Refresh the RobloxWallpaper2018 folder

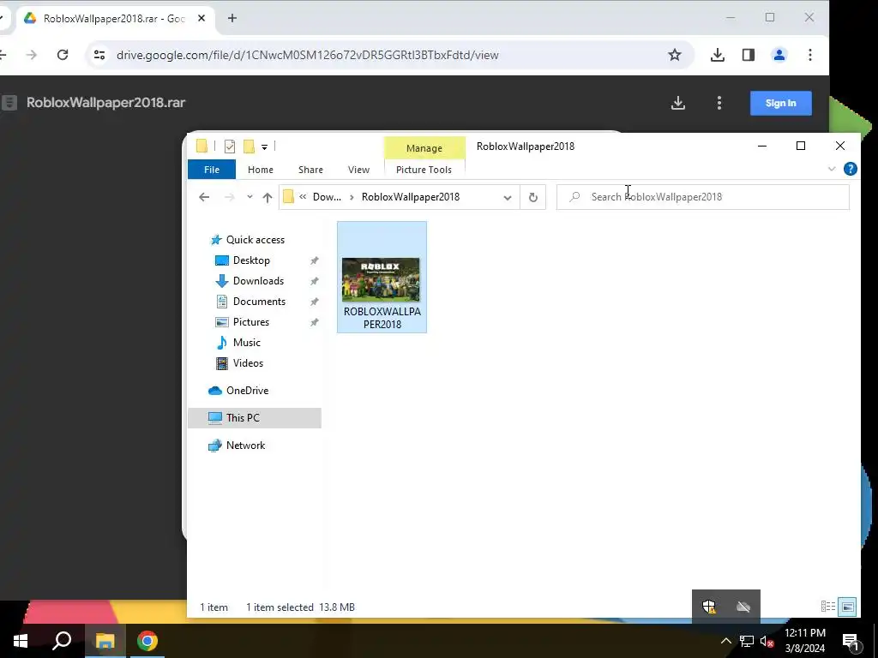pyautogui.click(x=533, y=197)
